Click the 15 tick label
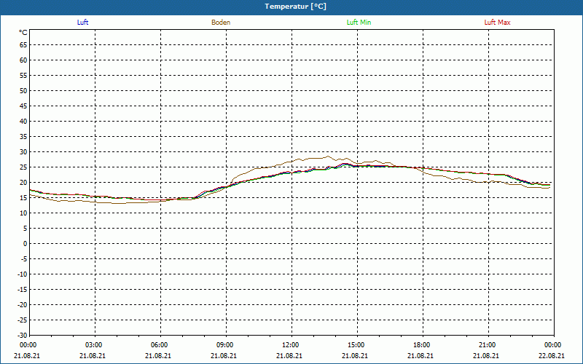The width and height of the screenshot is (583, 364). [x=23, y=197]
